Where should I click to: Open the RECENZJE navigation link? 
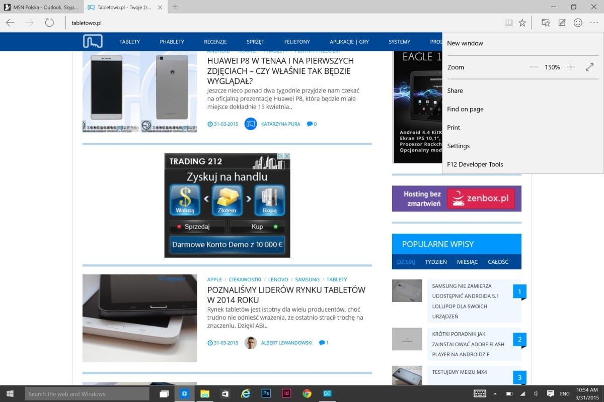pos(215,42)
